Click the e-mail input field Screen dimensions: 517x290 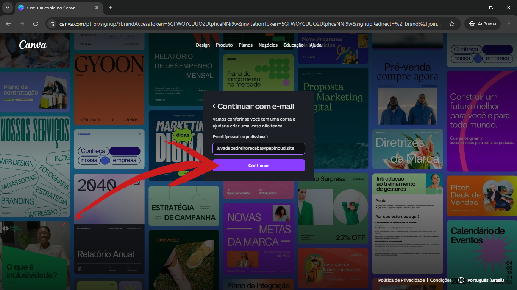[259, 149]
